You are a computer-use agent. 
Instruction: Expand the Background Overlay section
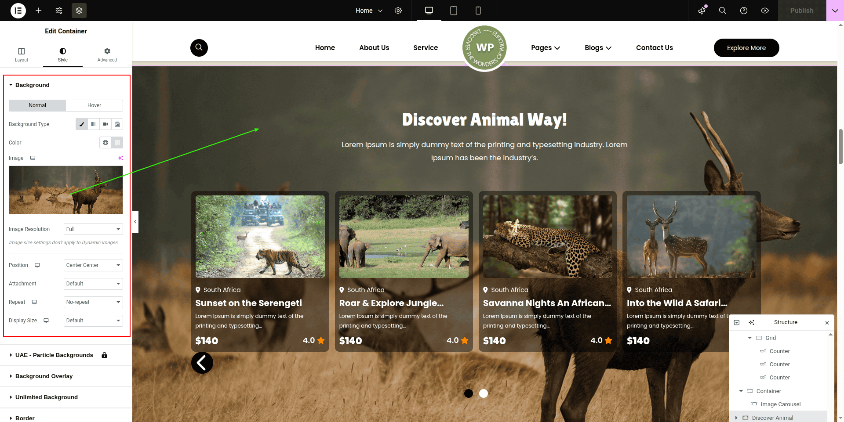click(x=44, y=376)
